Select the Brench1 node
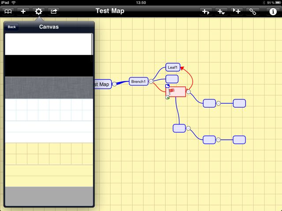Screen dimensions: 282x211 point(138,81)
